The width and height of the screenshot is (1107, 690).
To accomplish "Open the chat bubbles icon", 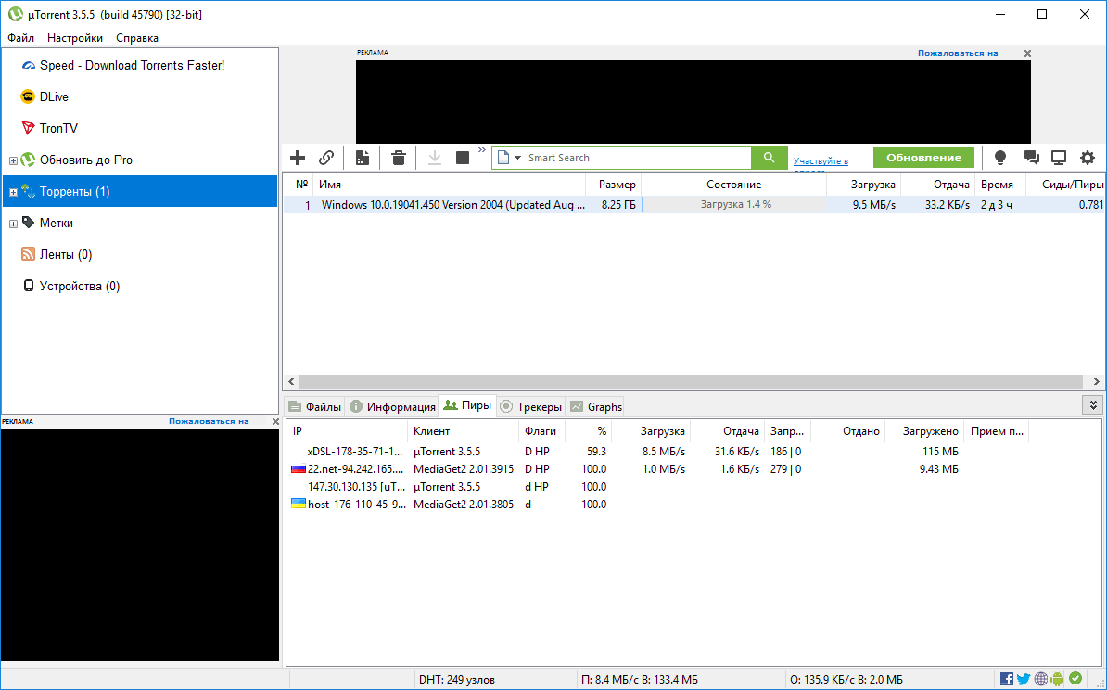I will (1032, 158).
